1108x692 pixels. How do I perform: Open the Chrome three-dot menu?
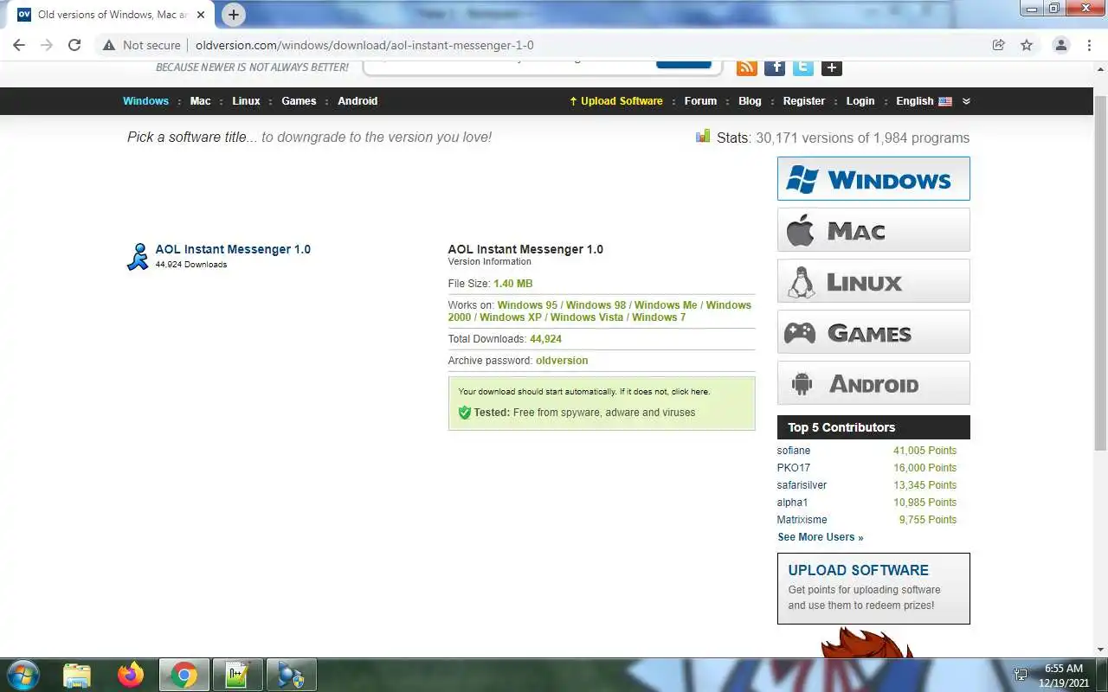(1089, 45)
